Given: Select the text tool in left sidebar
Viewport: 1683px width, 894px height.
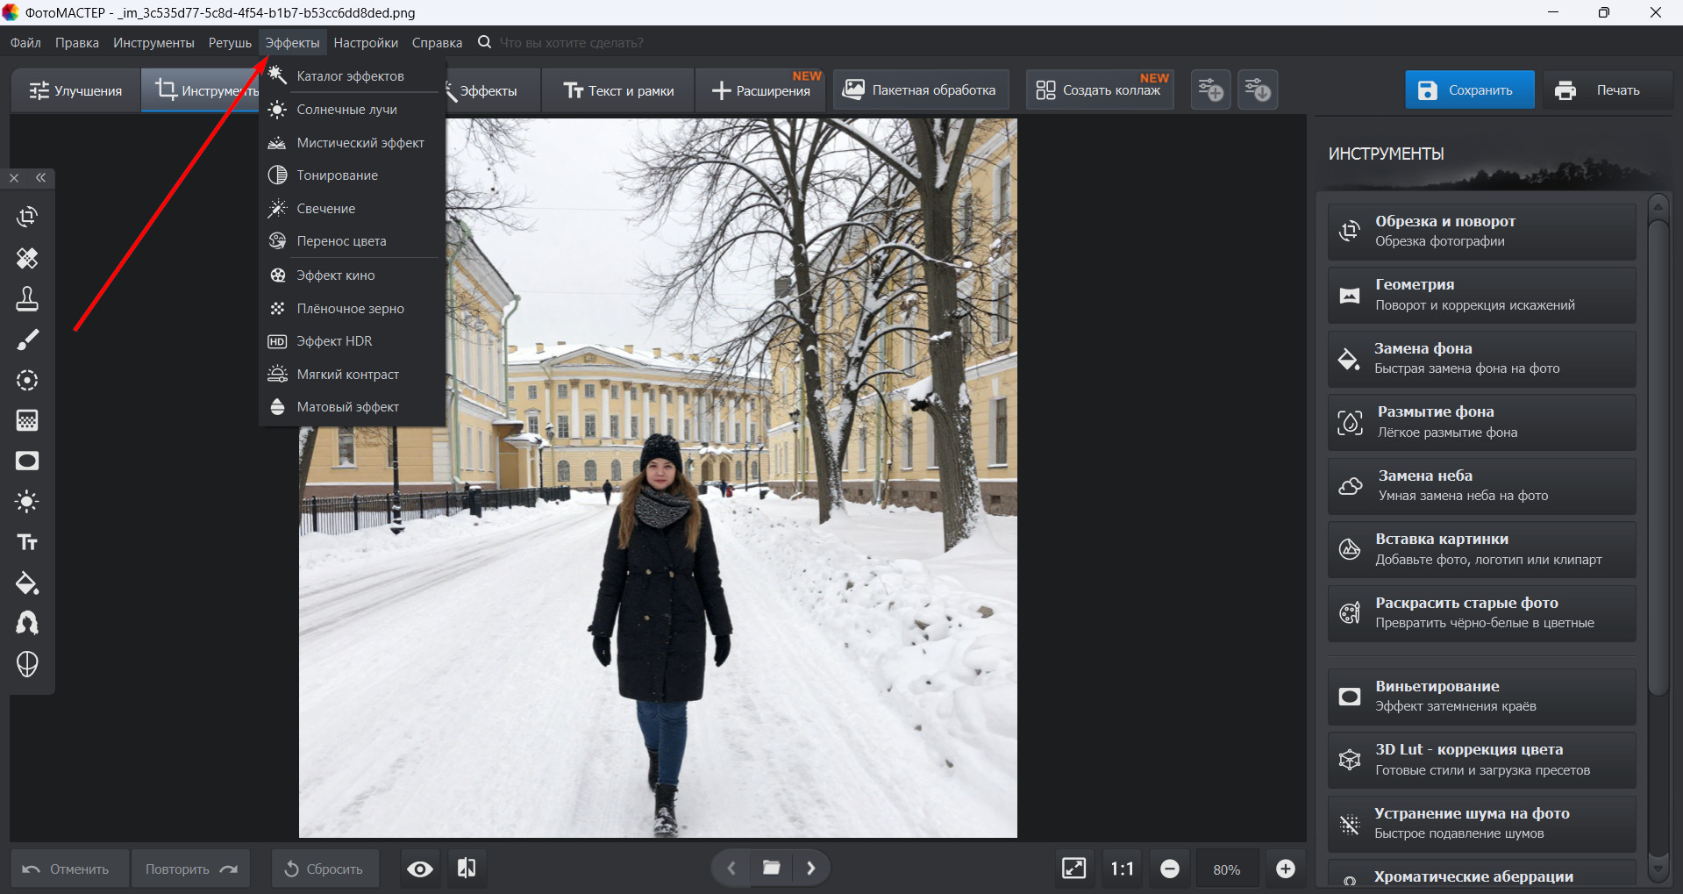Looking at the screenshot, I should pos(27,542).
